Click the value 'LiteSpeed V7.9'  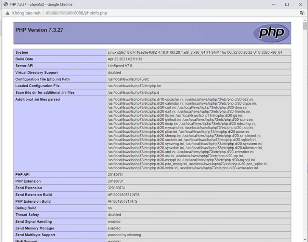[120, 66]
